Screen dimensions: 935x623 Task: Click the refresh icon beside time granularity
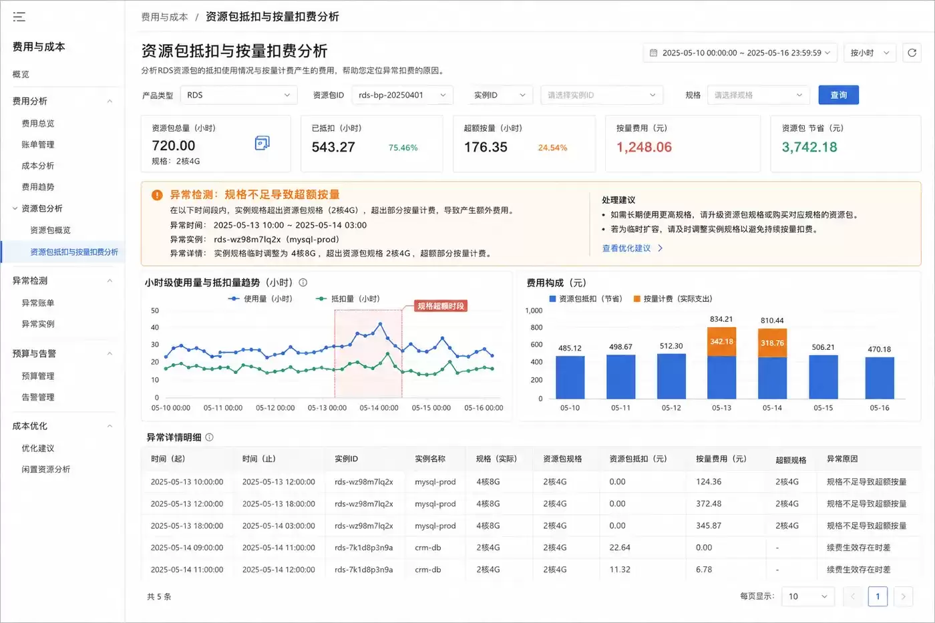(912, 53)
